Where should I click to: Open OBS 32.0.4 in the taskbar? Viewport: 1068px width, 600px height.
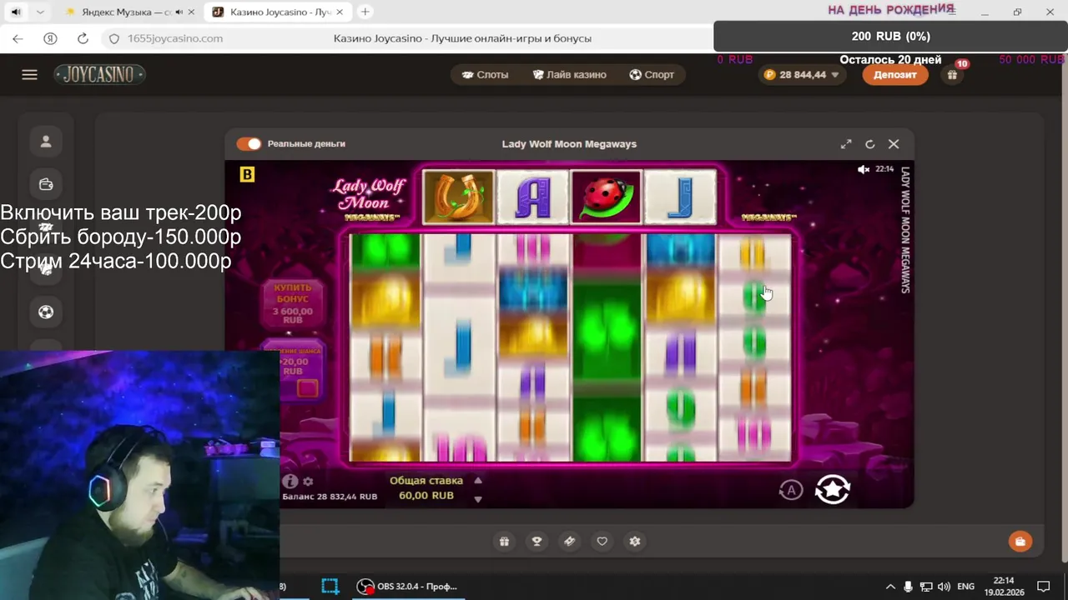408,587
